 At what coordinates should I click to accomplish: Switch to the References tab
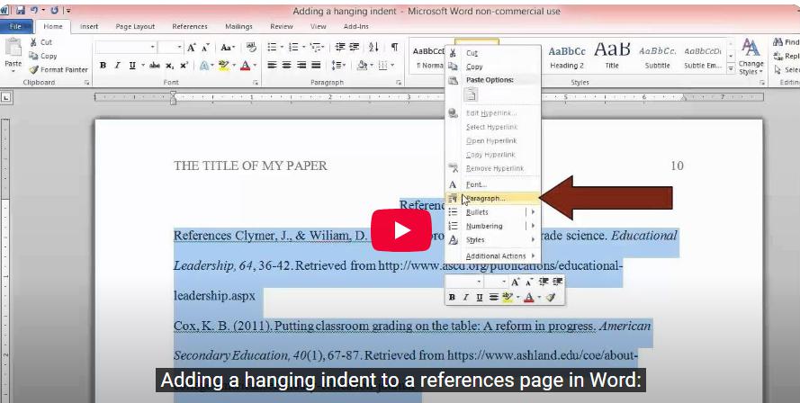tap(190, 26)
